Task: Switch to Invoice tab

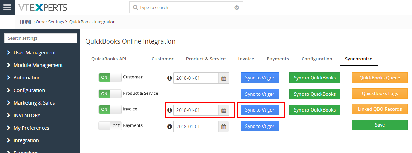Action: 246,59
